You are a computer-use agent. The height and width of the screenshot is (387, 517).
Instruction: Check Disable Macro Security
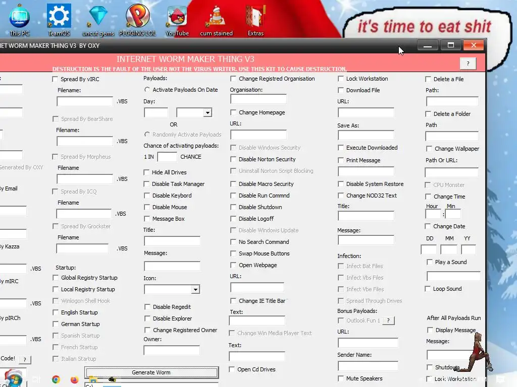click(x=233, y=184)
